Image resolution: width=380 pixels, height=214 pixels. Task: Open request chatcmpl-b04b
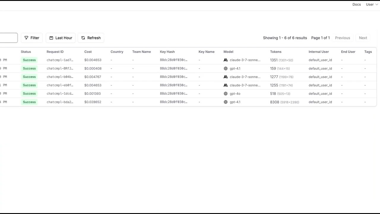(60, 77)
